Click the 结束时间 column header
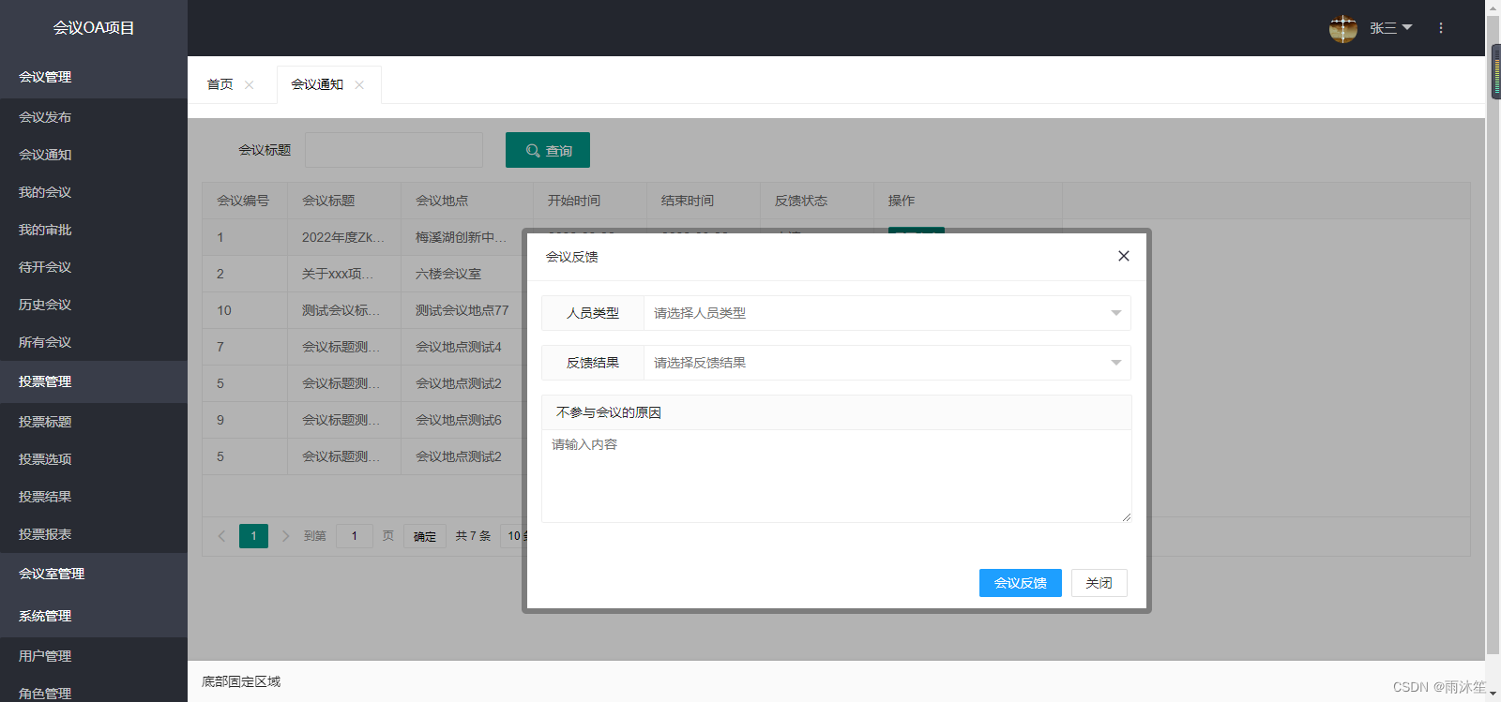This screenshot has width=1501, height=702. 703,201
